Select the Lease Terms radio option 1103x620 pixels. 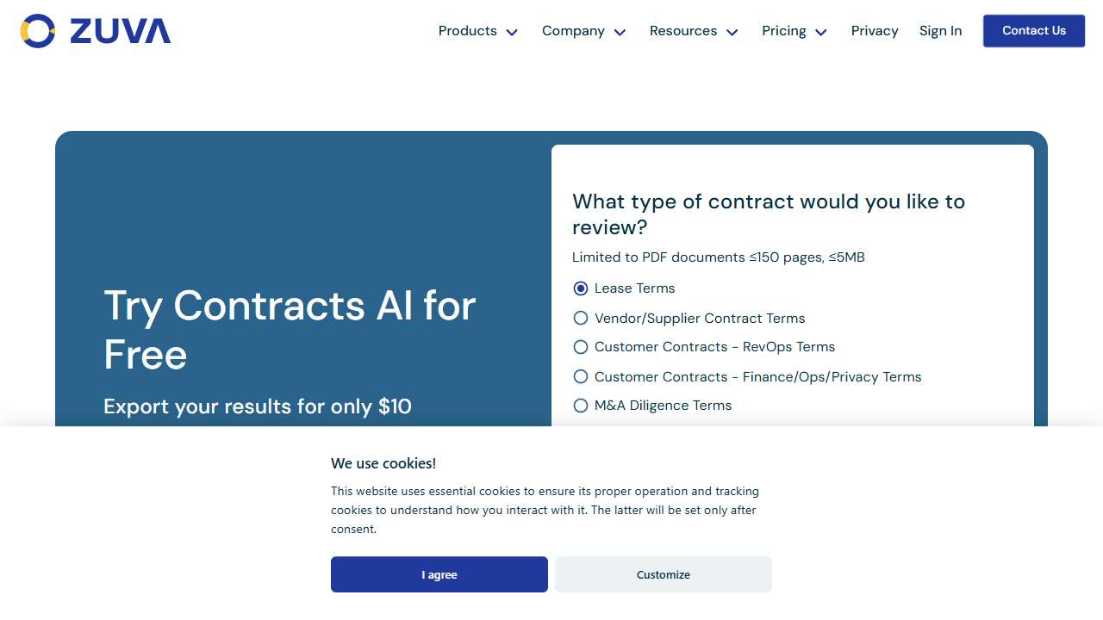581,288
